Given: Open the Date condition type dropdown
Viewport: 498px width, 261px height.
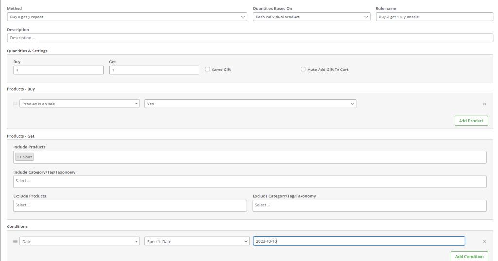Looking at the screenshot, I should (x=79, y=242).
